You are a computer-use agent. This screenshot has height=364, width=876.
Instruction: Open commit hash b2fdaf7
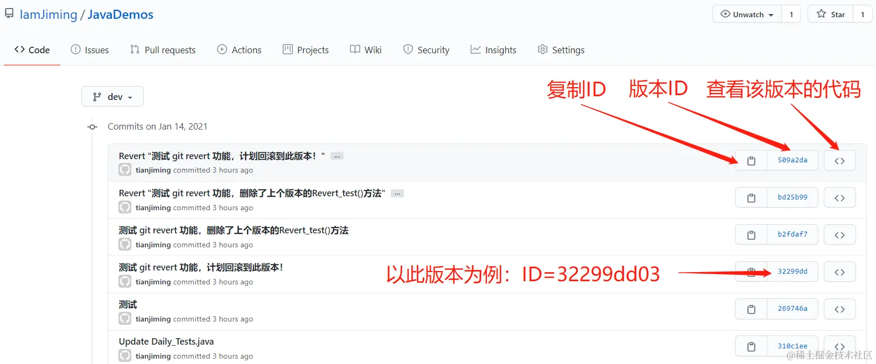(x=792, y=234)
